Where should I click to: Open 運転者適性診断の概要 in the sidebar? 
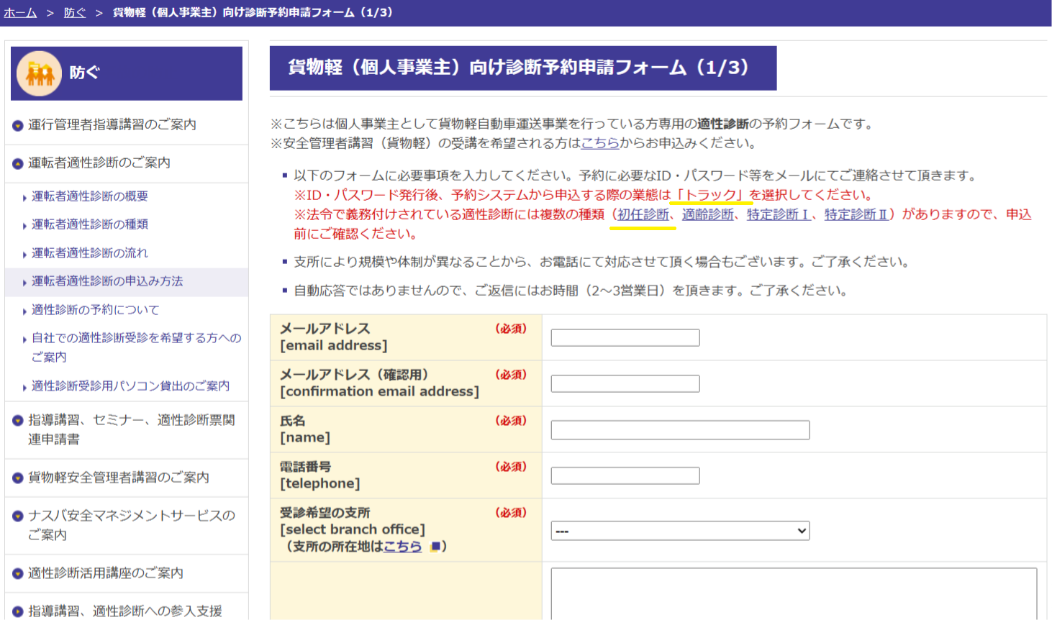click(x=90, y=196)
